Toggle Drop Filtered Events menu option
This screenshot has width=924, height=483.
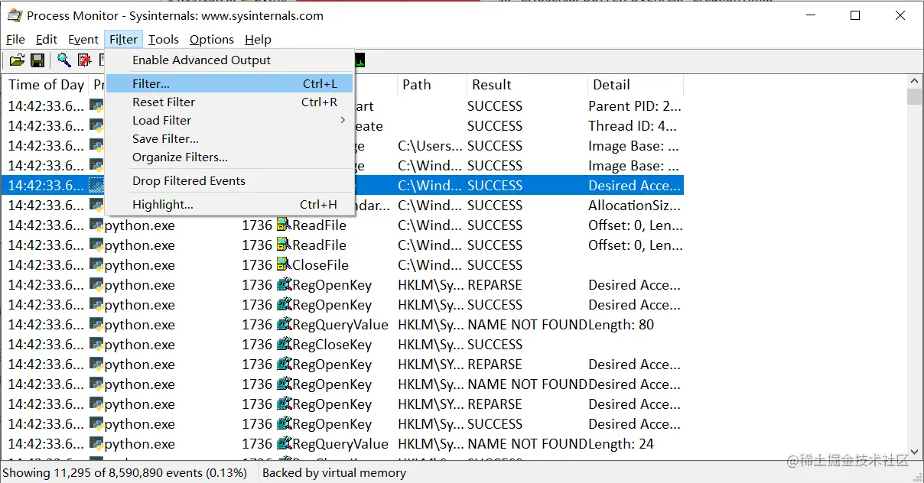tap(229, 181)
